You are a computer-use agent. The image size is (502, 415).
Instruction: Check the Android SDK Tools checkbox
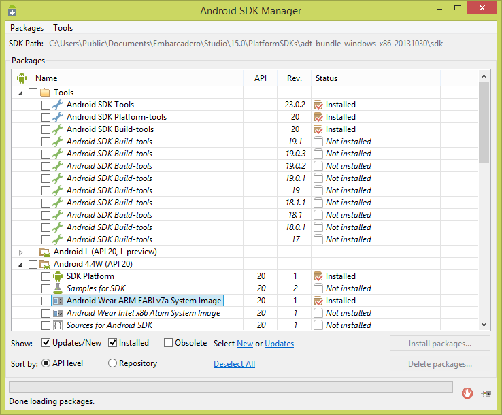point(46,105)
